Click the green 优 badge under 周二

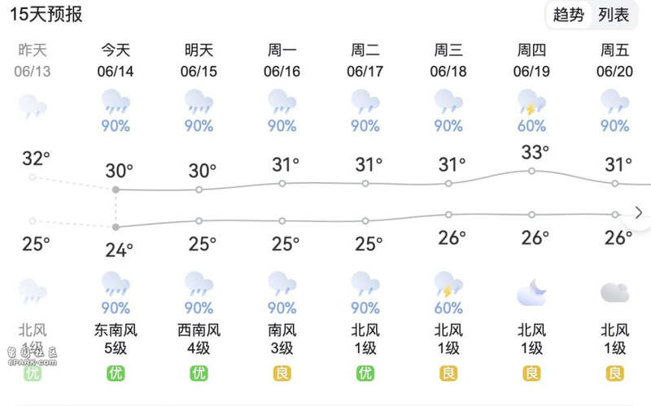click(x=365, y=373)
